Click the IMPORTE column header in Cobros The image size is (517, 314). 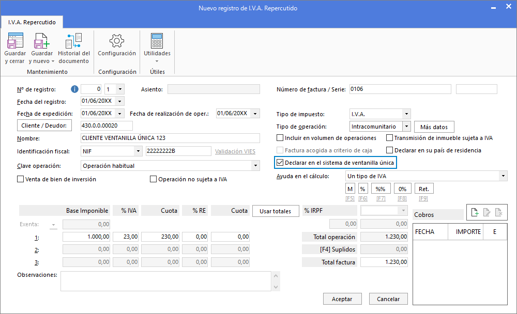[465, 232]
